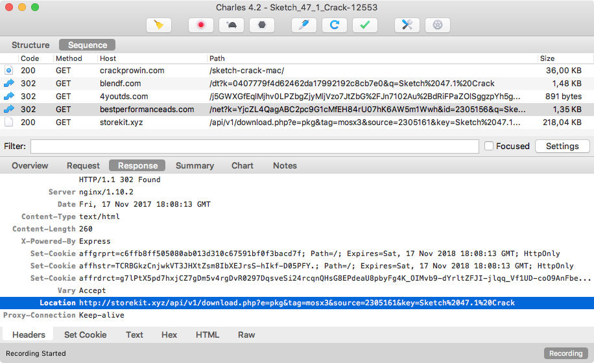
Task: Click the Settings button beside filter
Action: [x=562, y=146]
